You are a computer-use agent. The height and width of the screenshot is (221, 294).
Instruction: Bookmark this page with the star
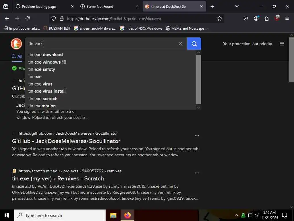[220, 19]
